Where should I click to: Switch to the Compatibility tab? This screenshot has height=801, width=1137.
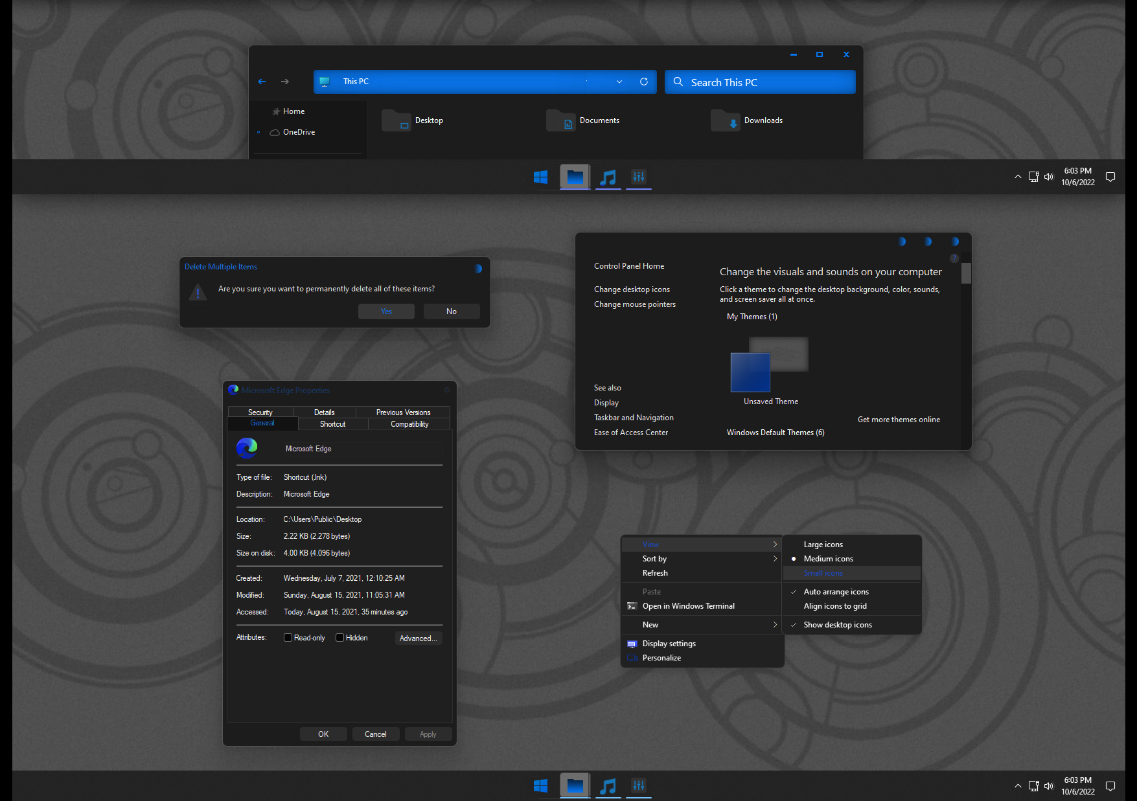pyautogui.click(x=409, y=423)
